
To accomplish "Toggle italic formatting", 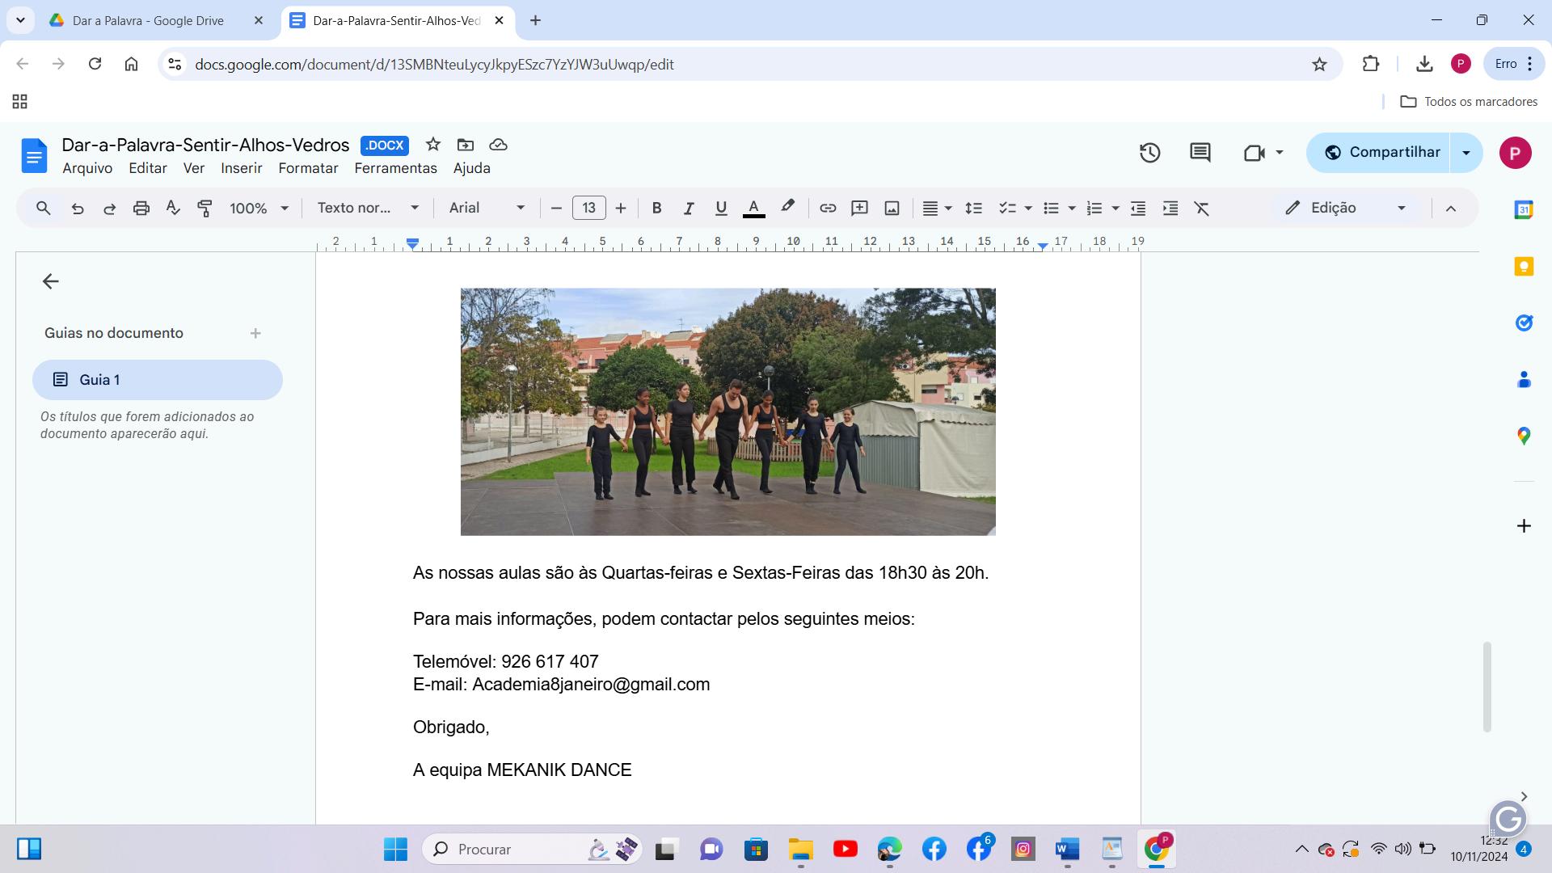I will [689, 208].
